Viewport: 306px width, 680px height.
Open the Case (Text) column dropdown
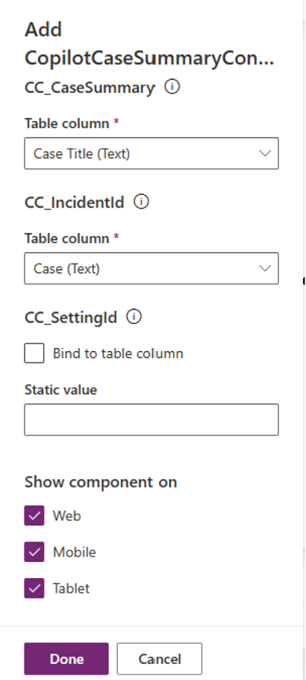[x=151, y=269]
